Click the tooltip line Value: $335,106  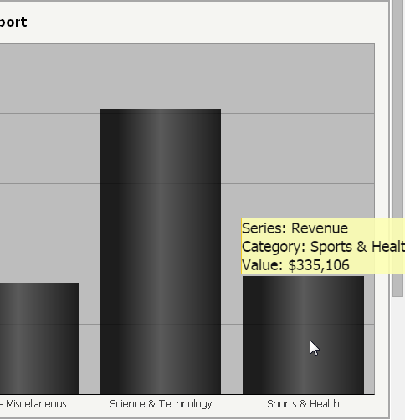tap(295, 265)
